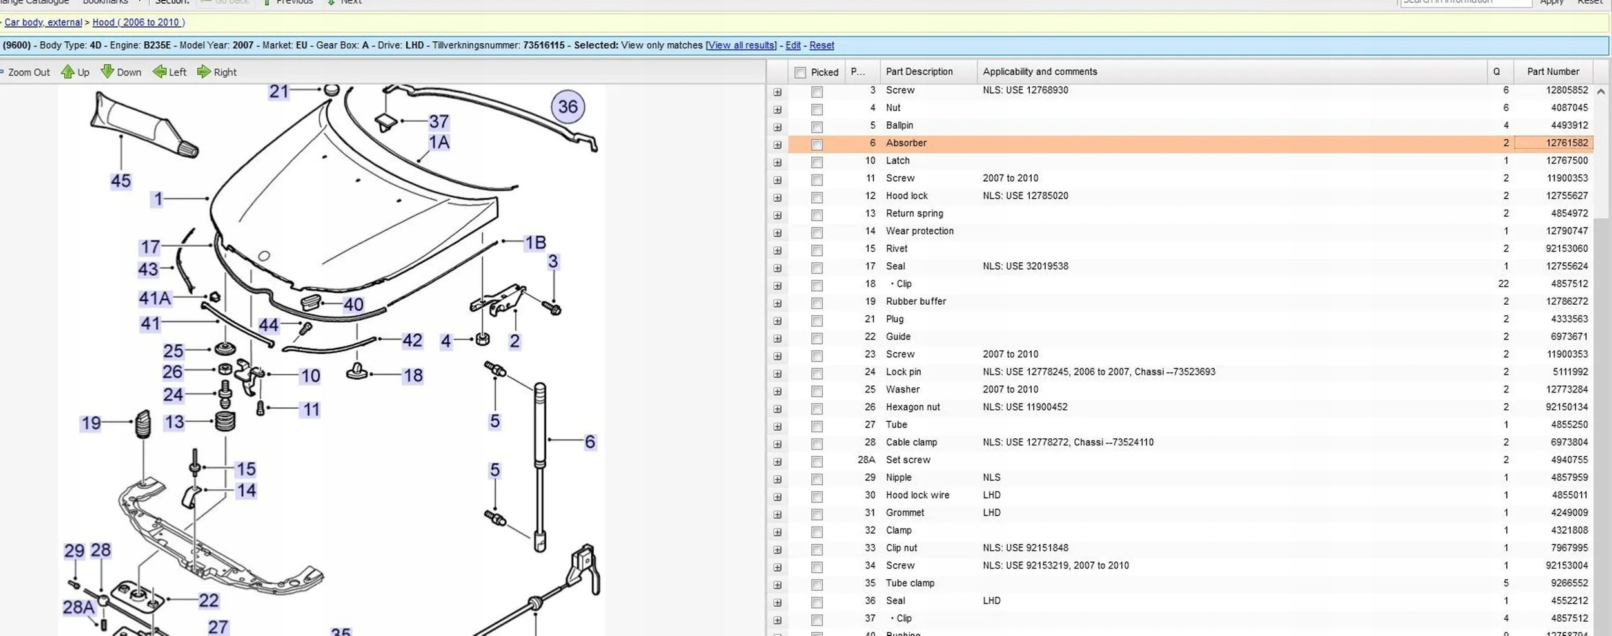Click callout 45 under the tube illustration

point(121,181)
